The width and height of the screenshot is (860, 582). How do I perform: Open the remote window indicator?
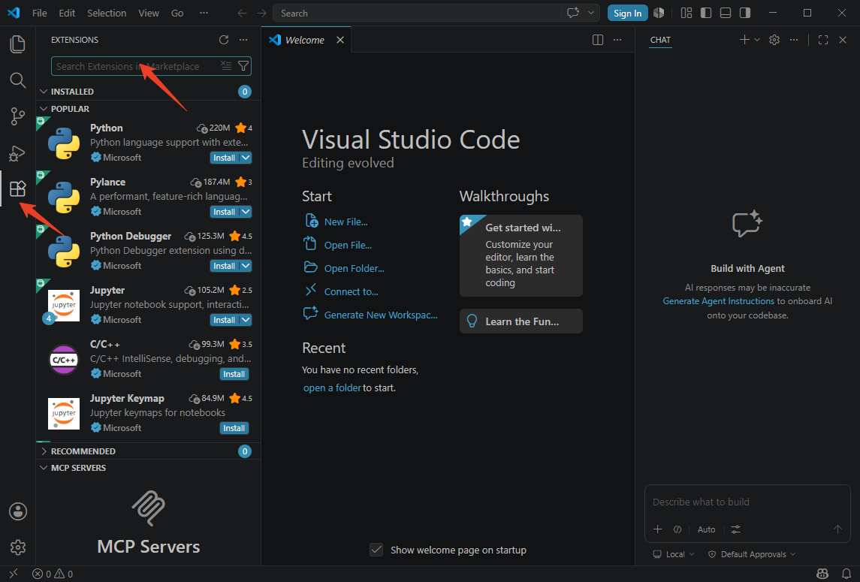click(14, 574)
